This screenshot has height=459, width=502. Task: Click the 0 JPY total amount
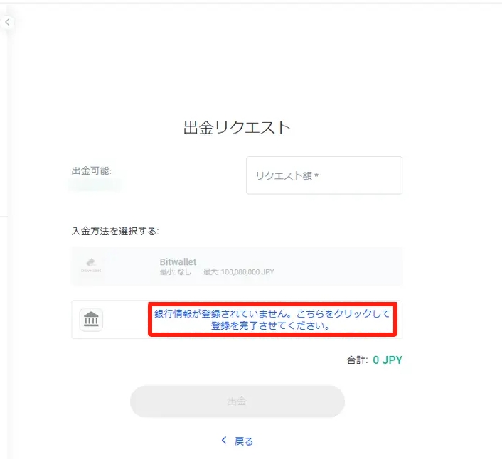[388, 360]
